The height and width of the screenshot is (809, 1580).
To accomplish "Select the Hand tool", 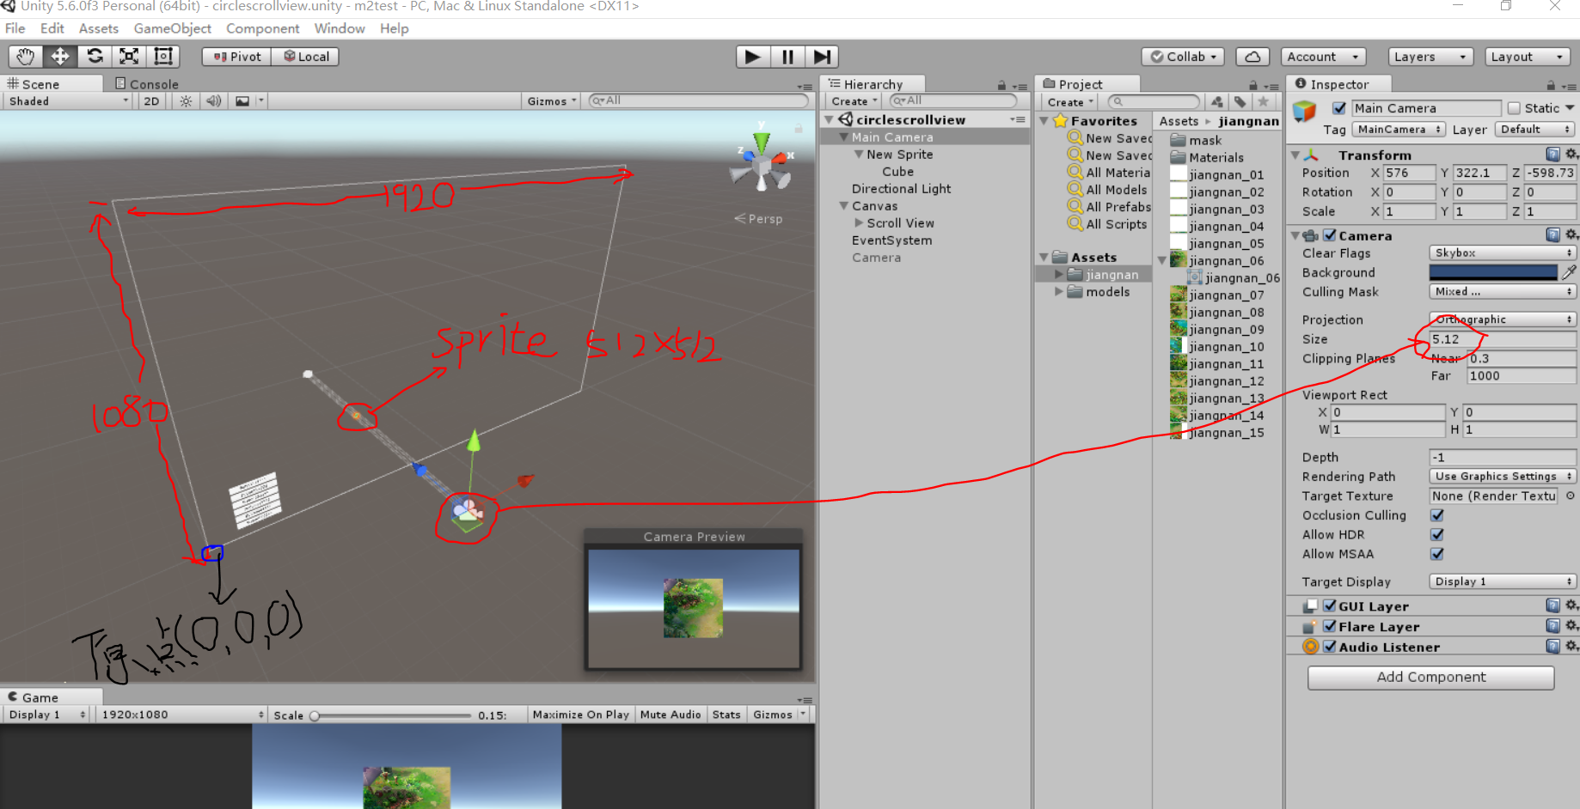I will click(26, 57).
